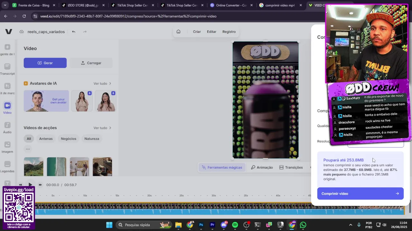The height and width of the screenshot is (231, 412).
Task: Open the Registro menu
Action: coord(229,31)
